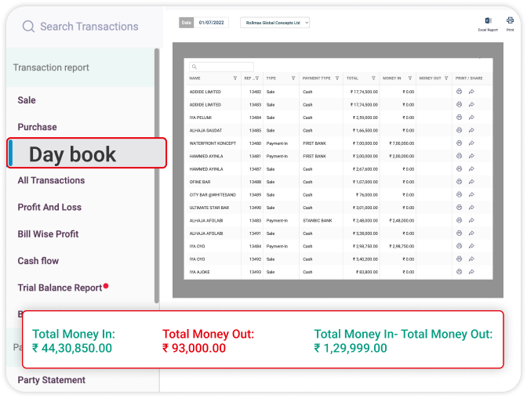The width and height of the screenshot is (527, 398).
Task: Open the Profit And Loss report
Action: click(x=49, y=208)
